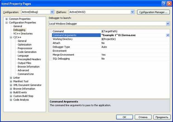Click the $(TargetPath) command value

click(109, 31)
